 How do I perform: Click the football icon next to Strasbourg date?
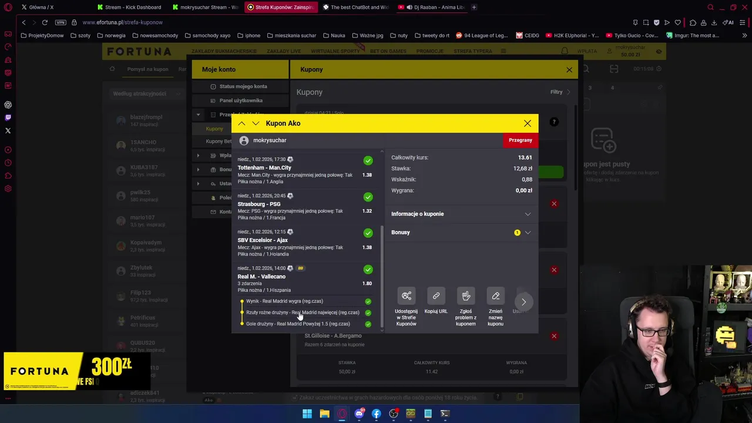pos(290,196)
